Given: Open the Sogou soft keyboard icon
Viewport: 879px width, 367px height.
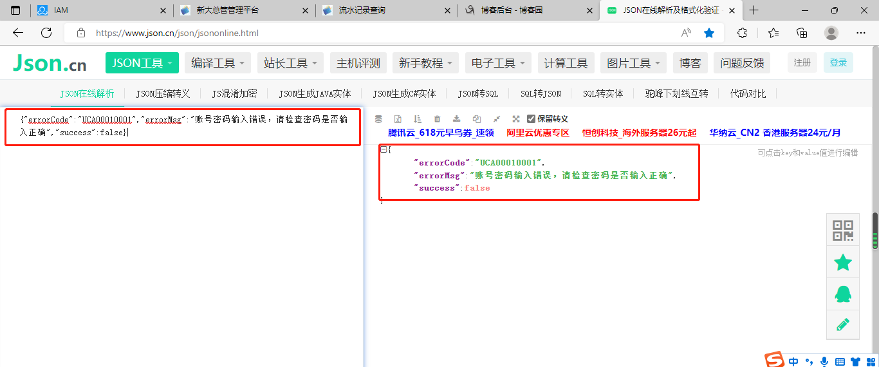Looking at the screenshot, I should point(840,361).
